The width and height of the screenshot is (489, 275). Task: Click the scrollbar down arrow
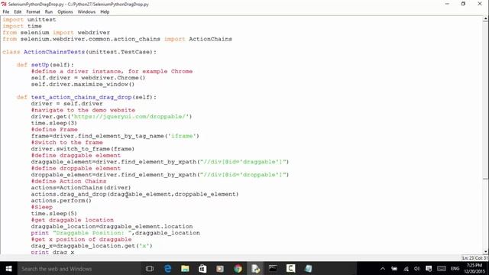pyautogui.click(x=485, y=251)
